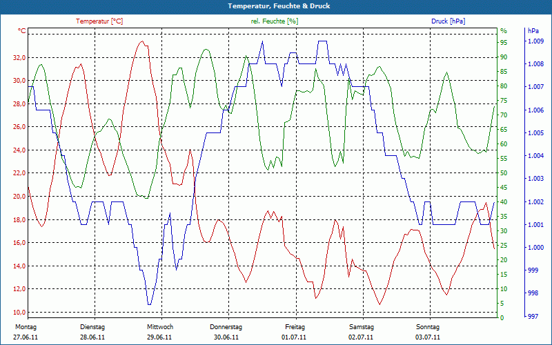Click the '998' pressure axis value

click(x=533, y=293)
